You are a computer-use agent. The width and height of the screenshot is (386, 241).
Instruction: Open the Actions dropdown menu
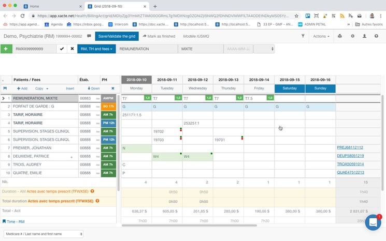tap(321, 36)
